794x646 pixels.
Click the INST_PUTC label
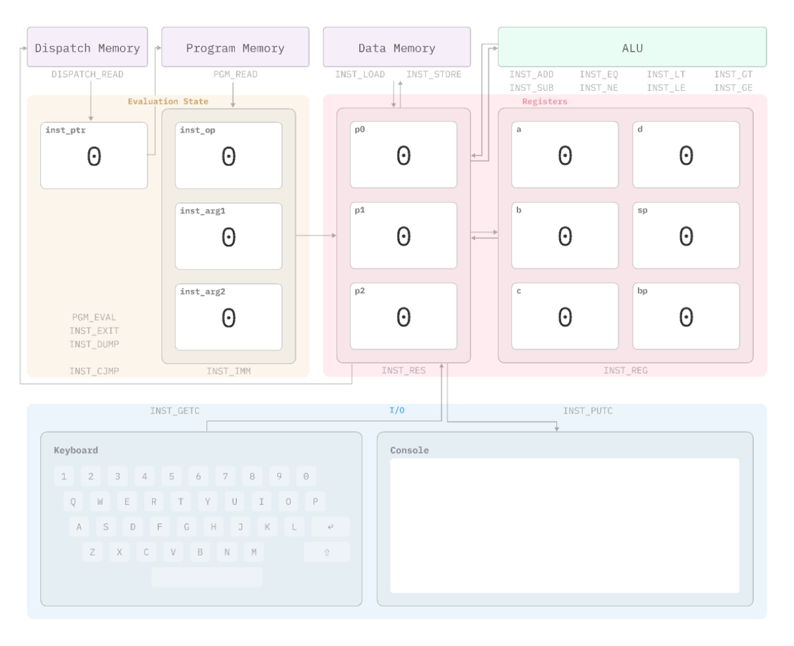(x=588, y=411)
